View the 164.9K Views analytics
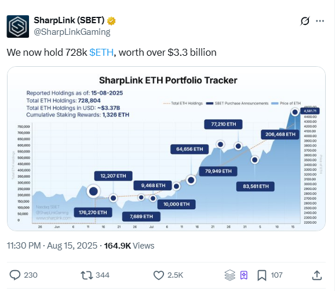This screenshot has width=335, height=291. point(129,246)
